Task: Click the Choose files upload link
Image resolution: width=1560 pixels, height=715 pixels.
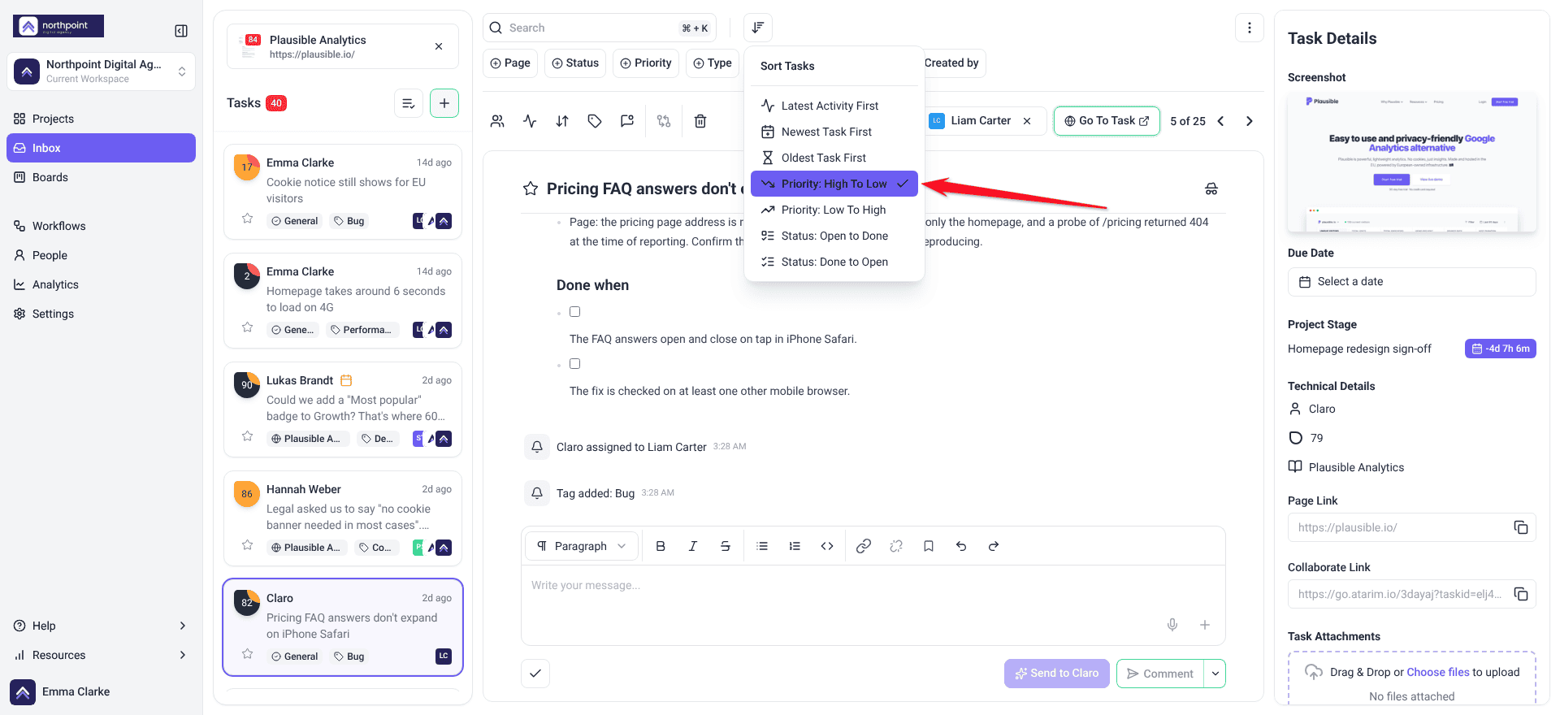Action: [x=1438, y=672]
